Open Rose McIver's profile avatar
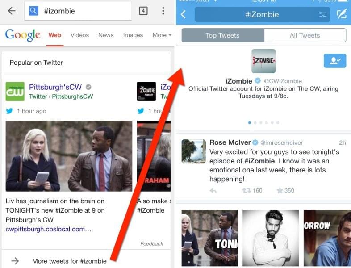Image resolution: width=351 pixels, height=268 pixels. coord(194,151)
